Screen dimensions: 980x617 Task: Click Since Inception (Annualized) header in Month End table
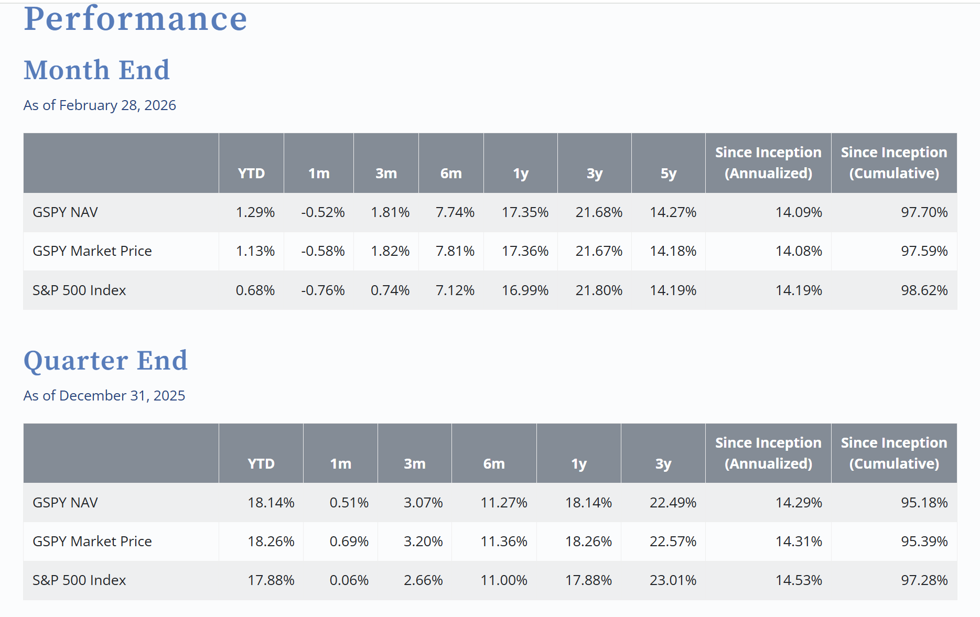tap(768, 163)
